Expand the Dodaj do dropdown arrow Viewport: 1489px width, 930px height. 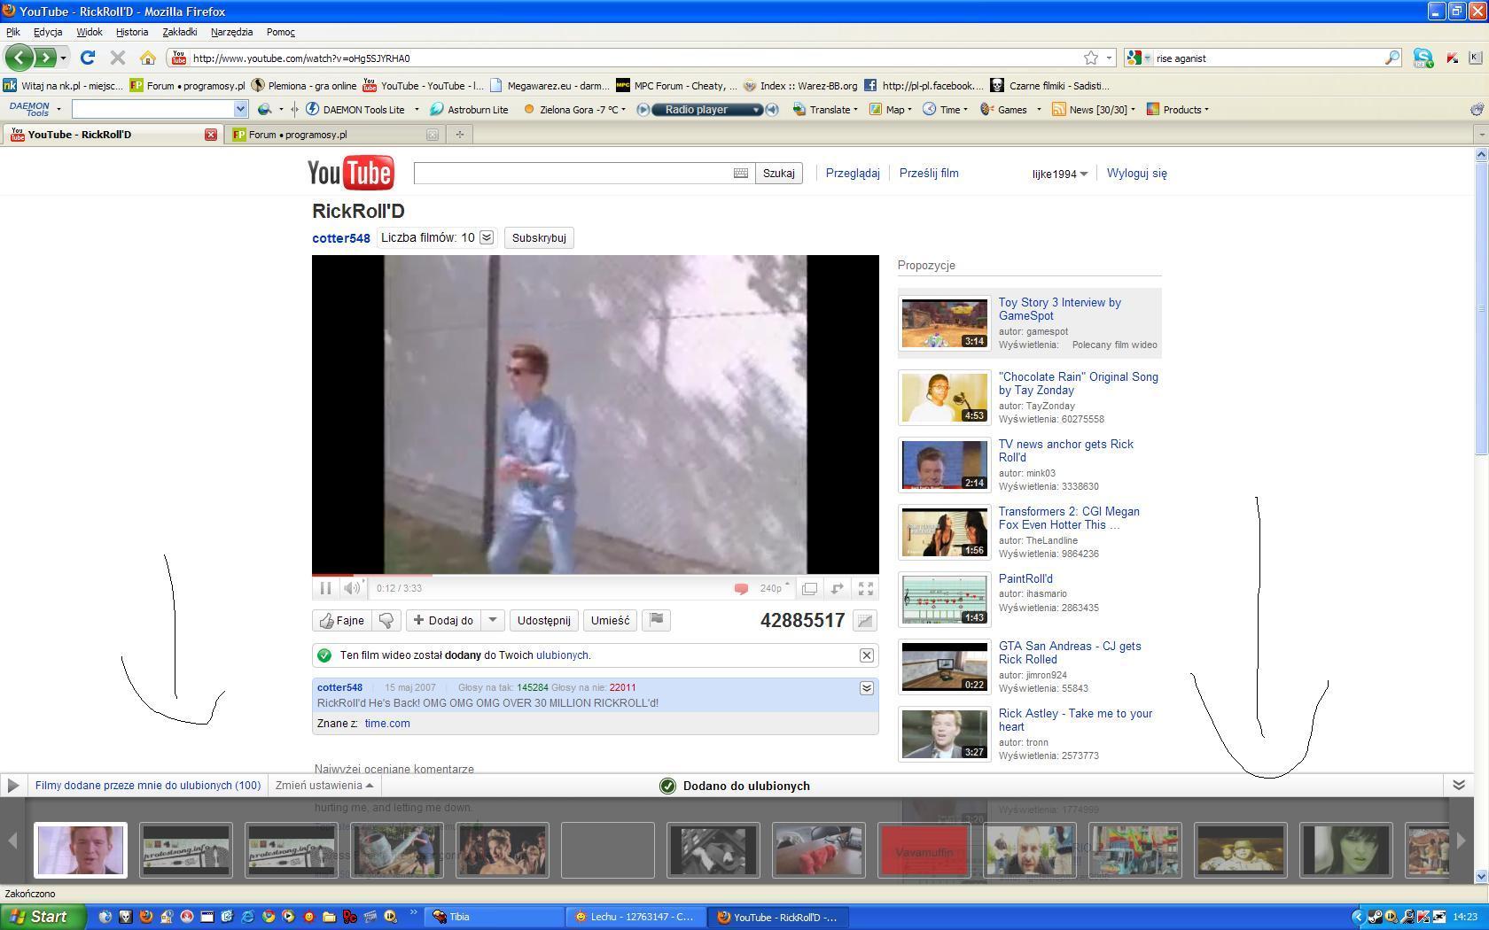point(493,621)
